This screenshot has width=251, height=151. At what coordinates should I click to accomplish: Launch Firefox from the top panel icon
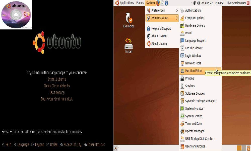click(158, 3)
